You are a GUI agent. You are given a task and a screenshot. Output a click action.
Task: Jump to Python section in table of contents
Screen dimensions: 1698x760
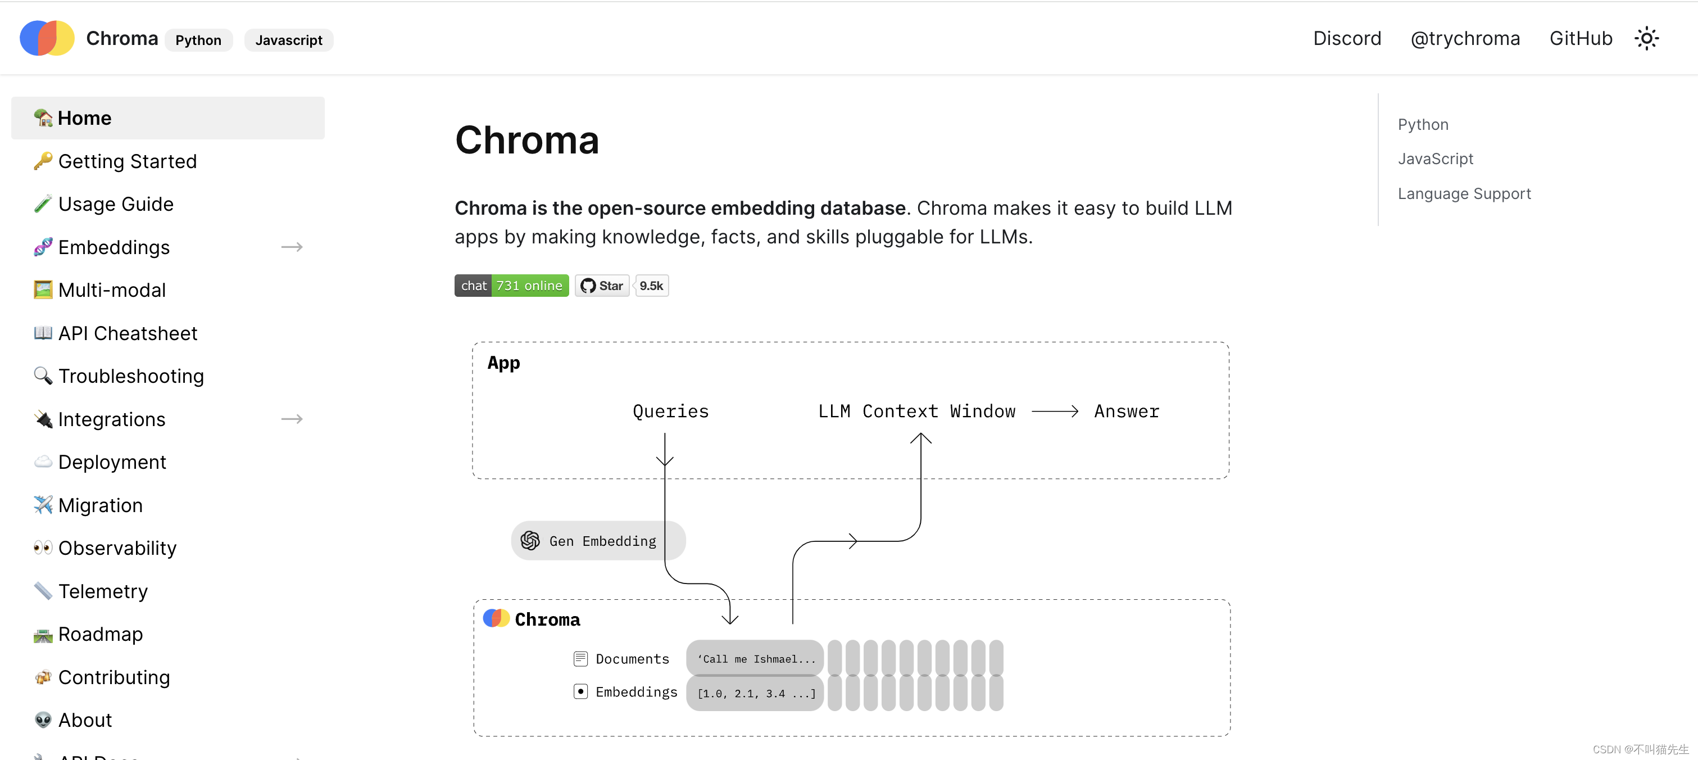click(x=1423, y=125)
